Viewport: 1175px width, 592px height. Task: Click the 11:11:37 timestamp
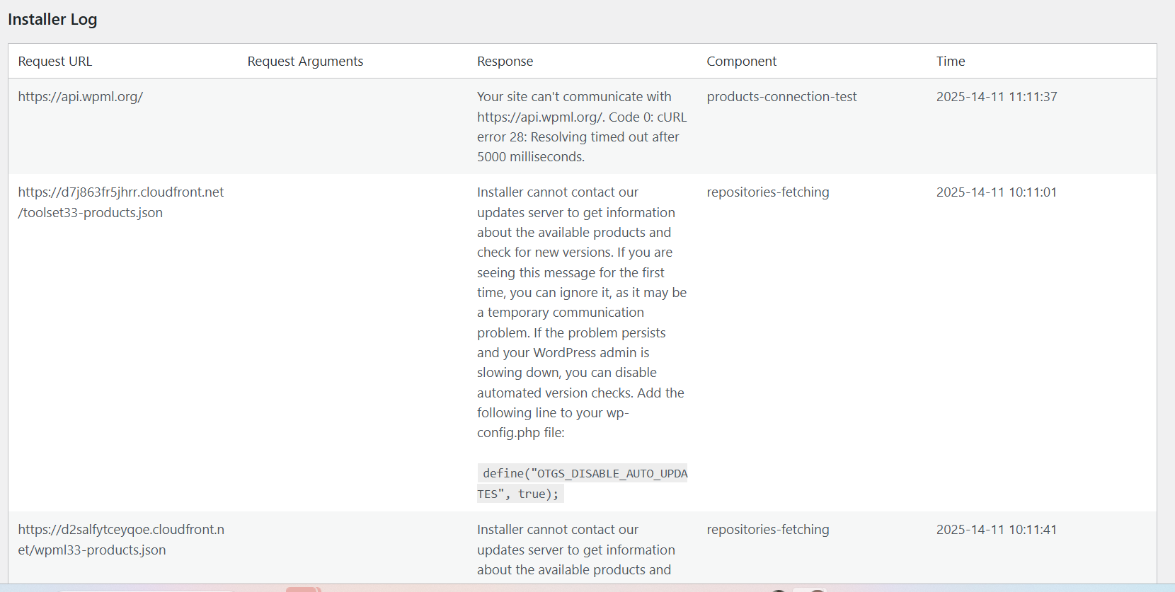click(996, 97)
